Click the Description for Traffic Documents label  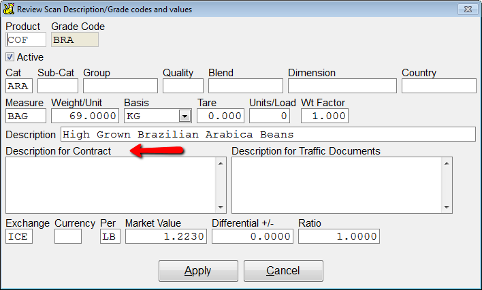306,151
